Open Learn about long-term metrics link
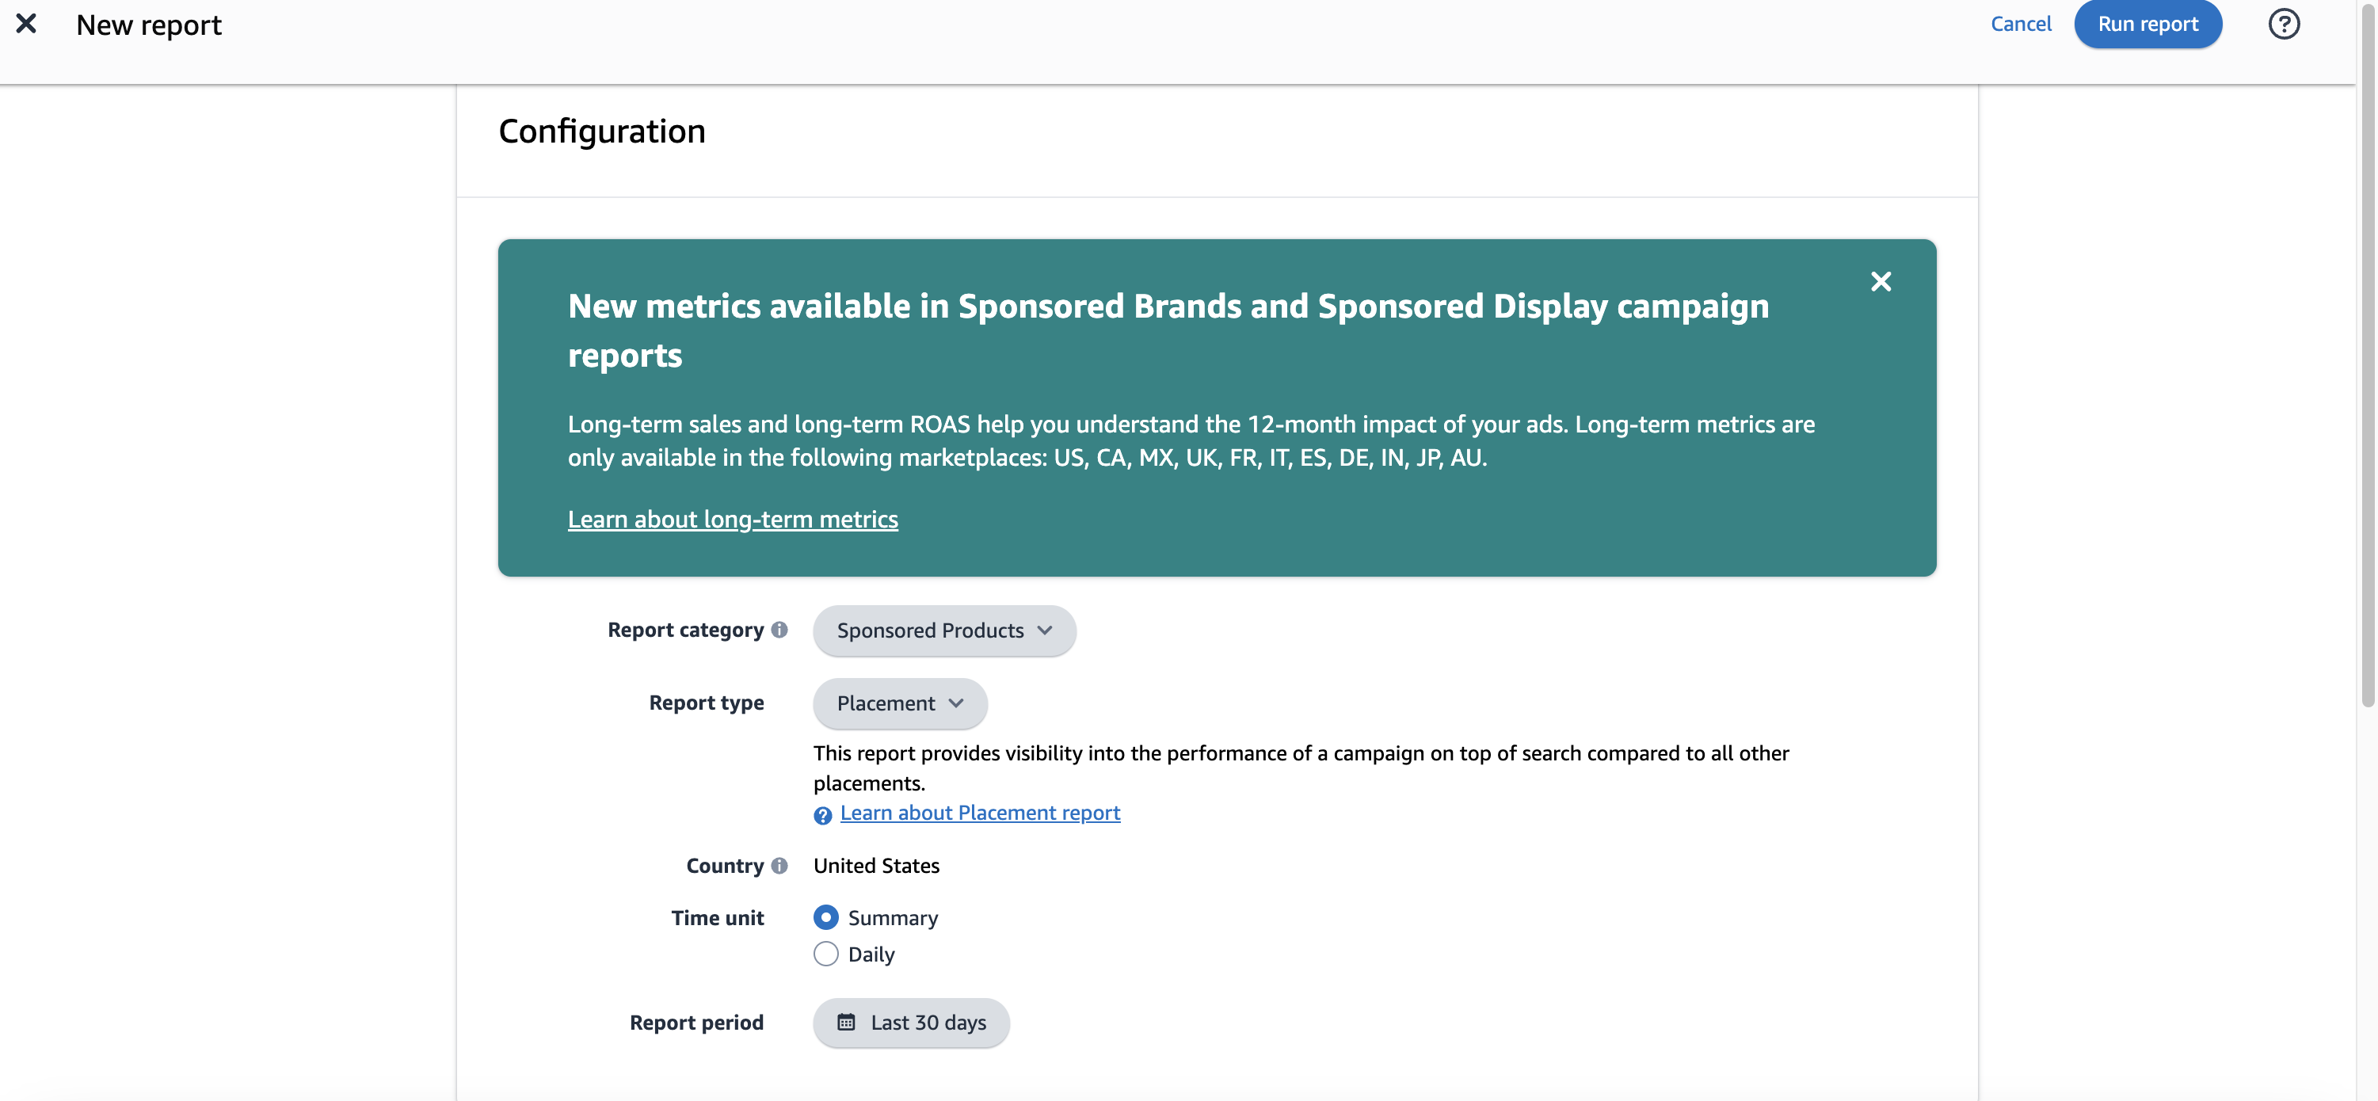Screen dimensions: 2378x1101 tap(732, 519)
